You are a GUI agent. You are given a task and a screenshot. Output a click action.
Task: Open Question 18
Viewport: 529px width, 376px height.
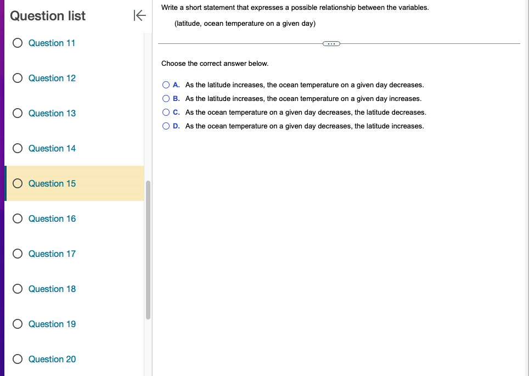click(52, 289)
